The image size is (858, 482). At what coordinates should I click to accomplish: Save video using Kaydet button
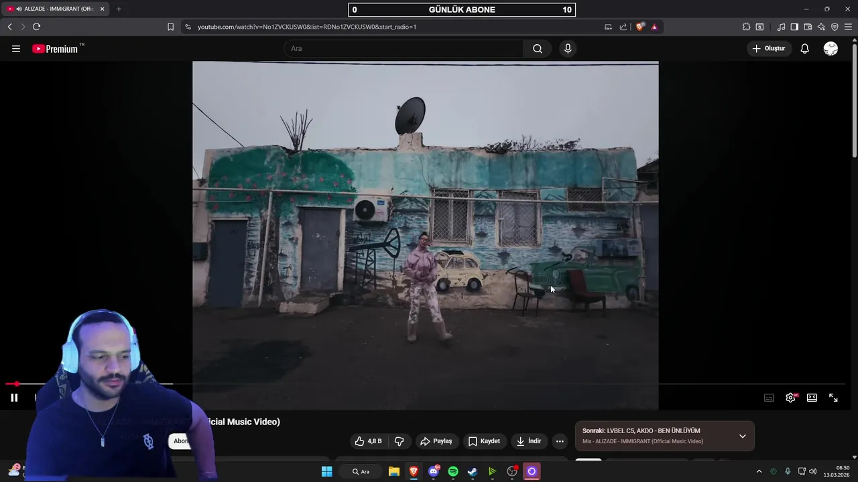tap(484, 441)
